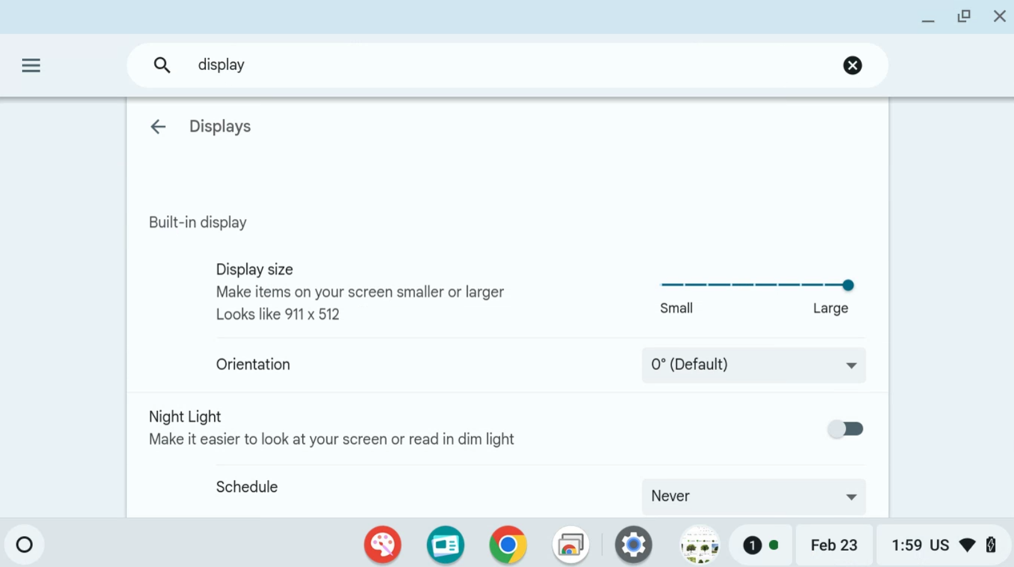Open the Night Light Schedule dropdown
Screen dimensions: 1014x567
click(x=753, y=497)
